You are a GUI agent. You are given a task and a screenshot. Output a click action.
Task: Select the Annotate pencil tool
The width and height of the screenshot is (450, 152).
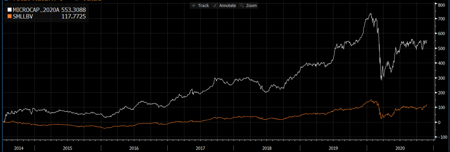click(x=224, y=5)
